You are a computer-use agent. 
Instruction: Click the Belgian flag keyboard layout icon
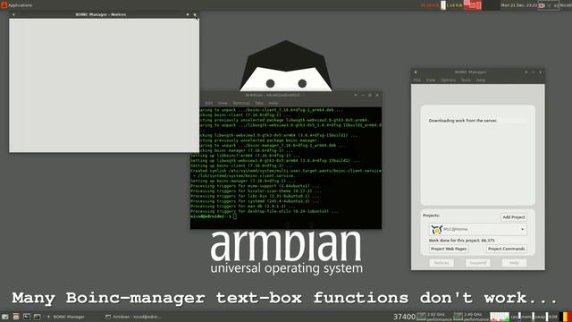(566, 317)
